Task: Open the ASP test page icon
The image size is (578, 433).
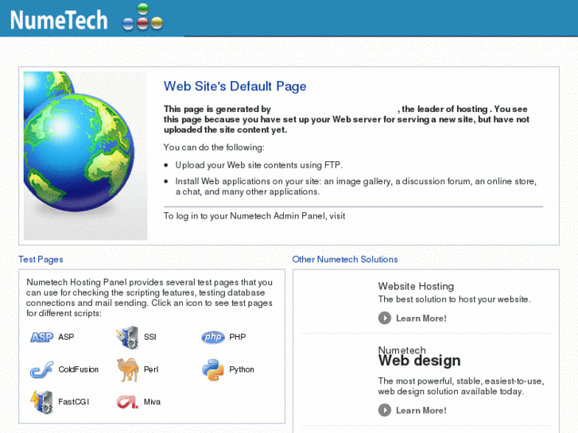Action: point(41,337)
